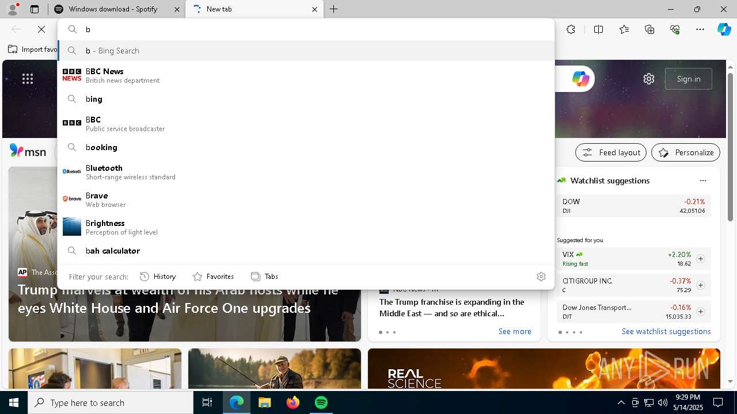Open the Trump marvels at wealth headline
This screenshot has height=414, width=737.
(x=178, y=299)
